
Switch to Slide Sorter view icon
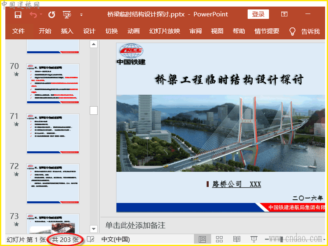219,239
